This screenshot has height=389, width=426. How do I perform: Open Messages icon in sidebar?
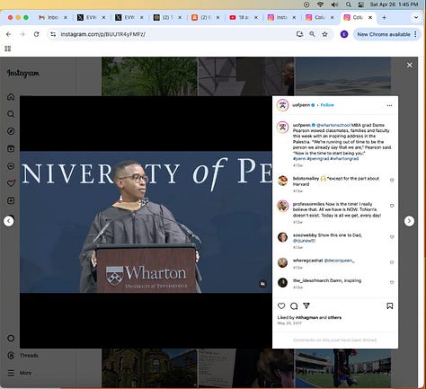(x=11, y=166)
